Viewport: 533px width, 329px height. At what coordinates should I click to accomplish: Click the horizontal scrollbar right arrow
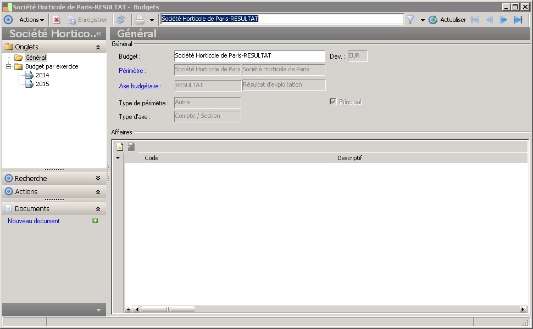(524, 309)
